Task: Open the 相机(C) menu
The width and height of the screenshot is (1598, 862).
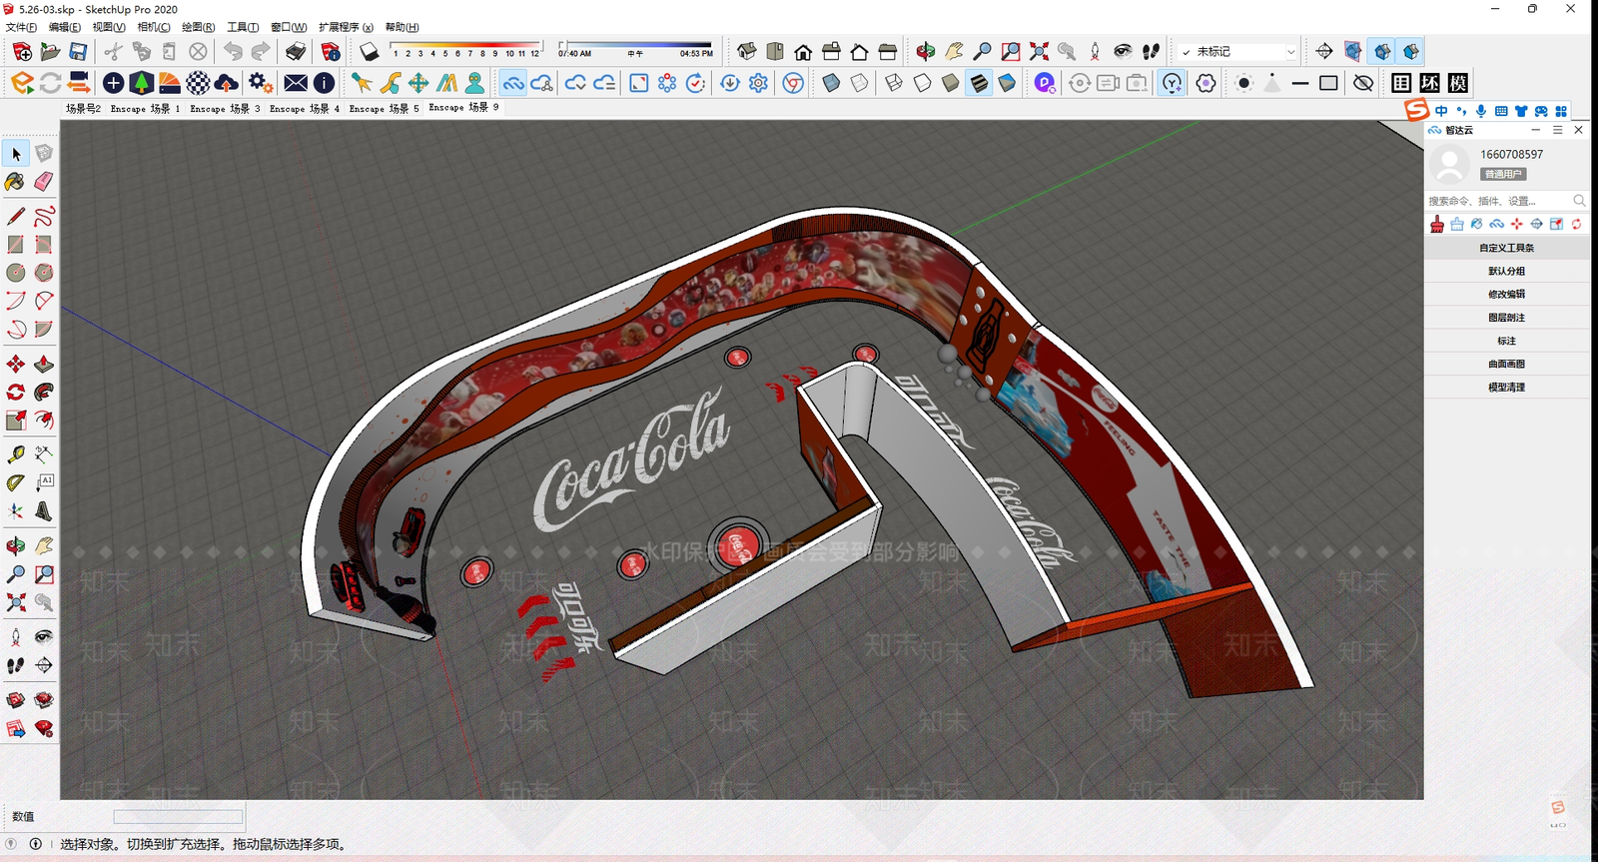Action: coord(154,27)
